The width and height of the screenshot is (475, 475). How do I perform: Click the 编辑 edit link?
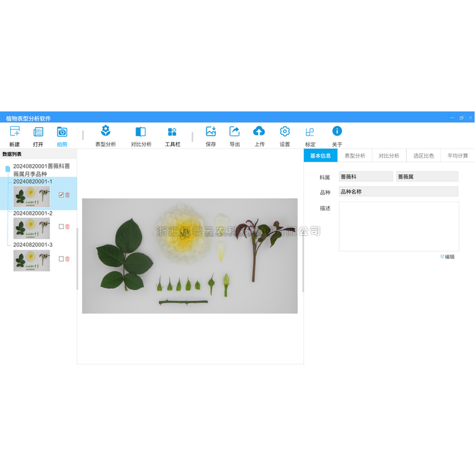point(448,256)
